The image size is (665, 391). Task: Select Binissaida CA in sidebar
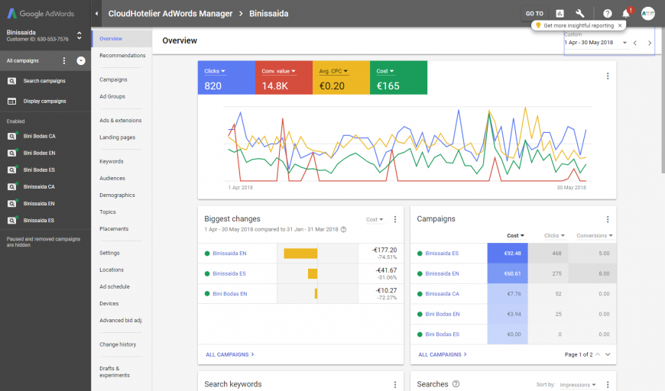click(x=39, y=187)
